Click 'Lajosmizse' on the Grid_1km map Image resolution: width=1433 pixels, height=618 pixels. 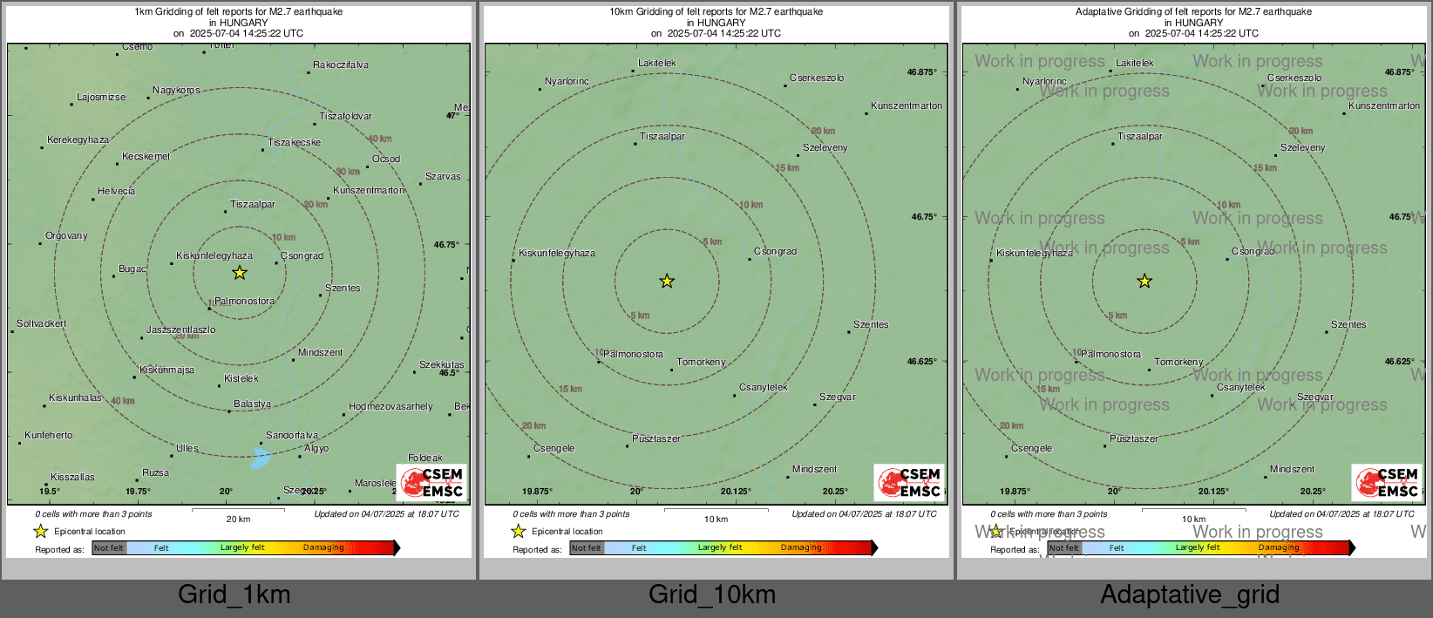[101, 98]
